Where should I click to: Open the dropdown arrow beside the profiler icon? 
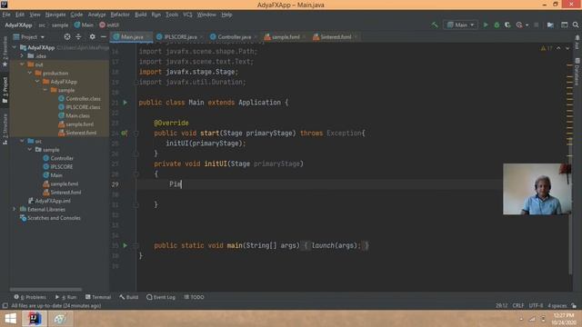tap(527, 25)
